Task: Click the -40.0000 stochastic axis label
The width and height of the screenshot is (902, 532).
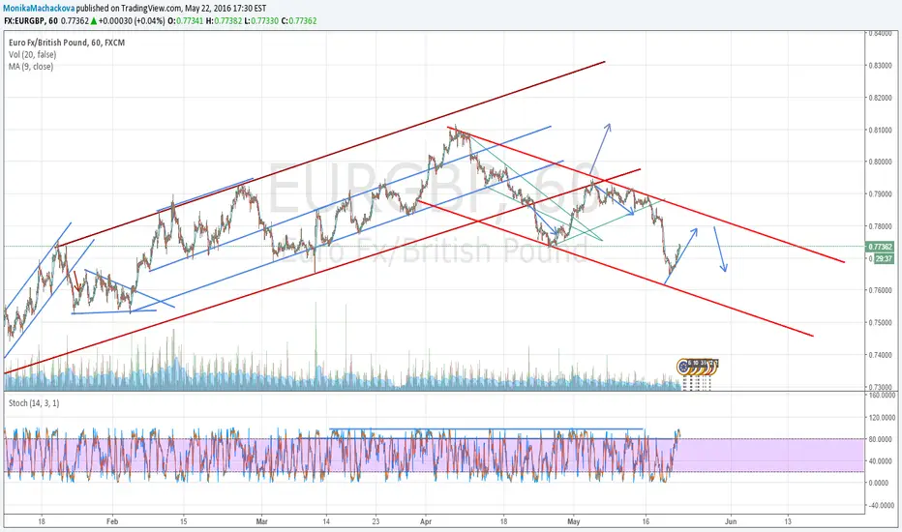Action: pos(883,506)
